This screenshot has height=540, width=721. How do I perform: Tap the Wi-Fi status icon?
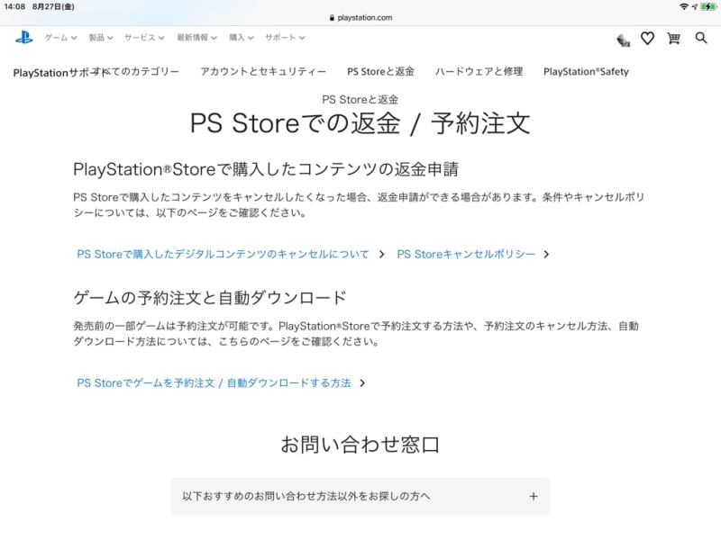point(684,6)
